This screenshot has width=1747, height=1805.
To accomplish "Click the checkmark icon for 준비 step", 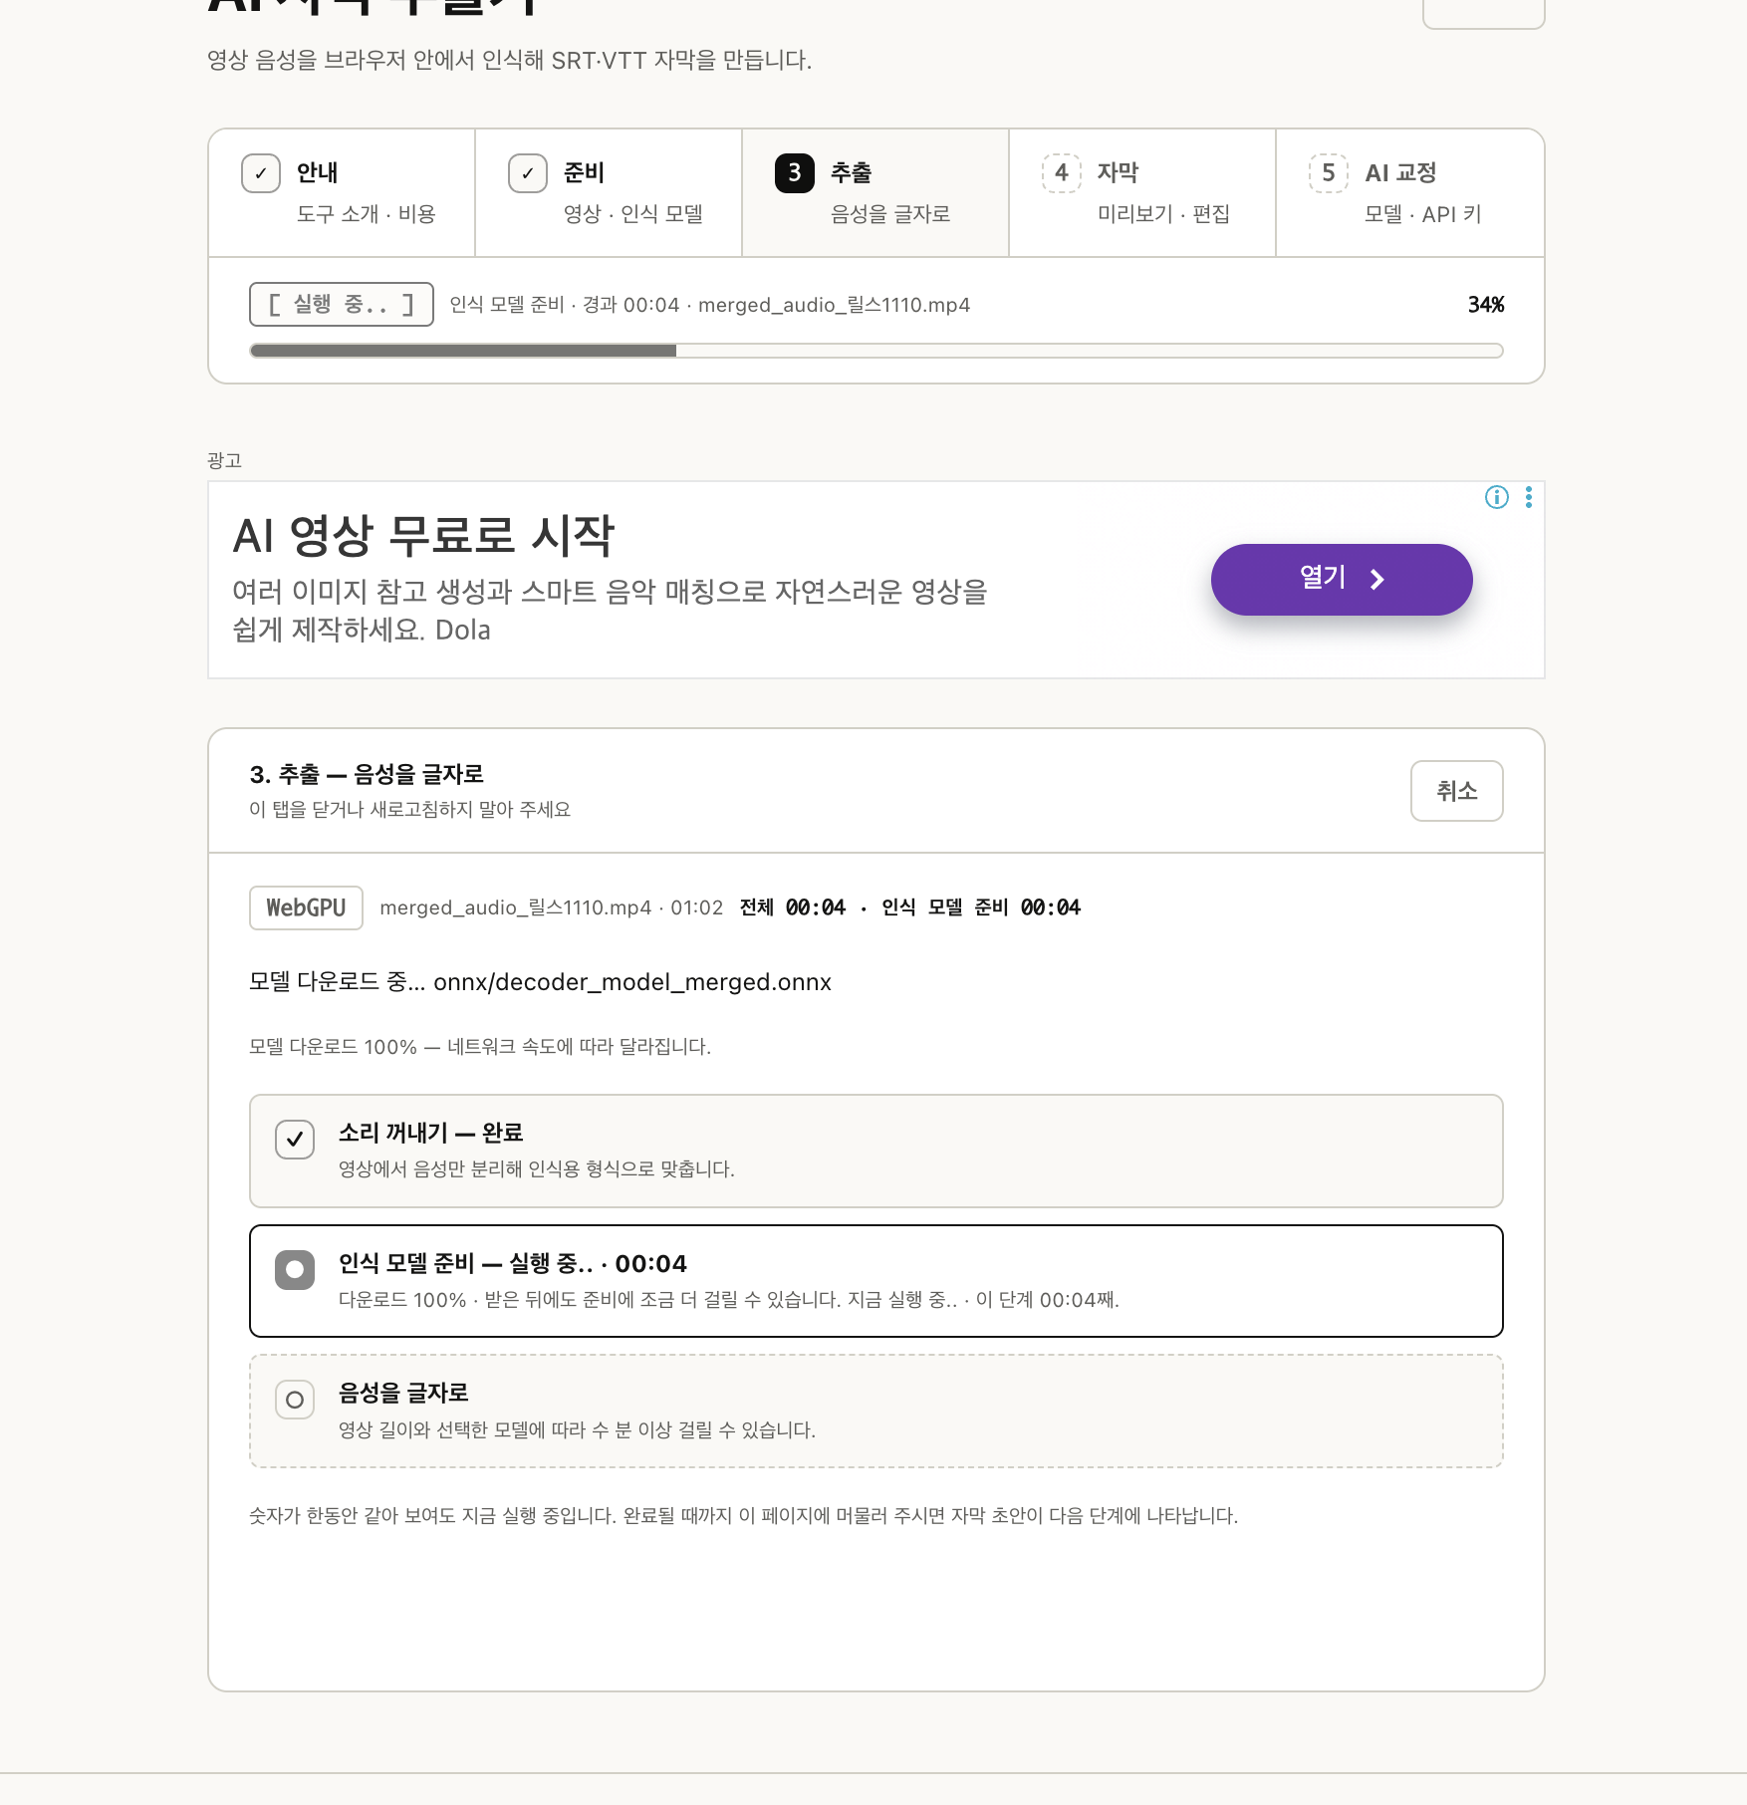I will pyautogui.click(x=527, y=173).
